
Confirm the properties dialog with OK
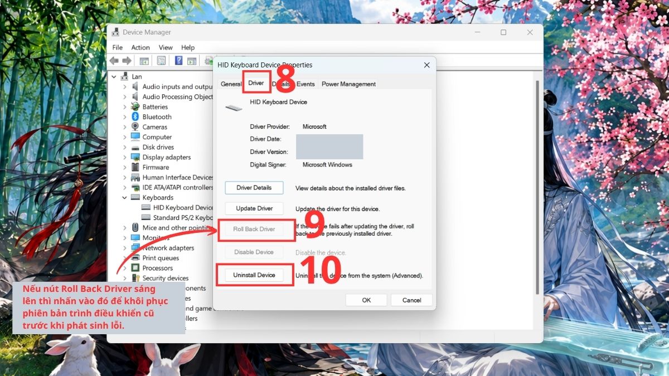click(366, 300)
